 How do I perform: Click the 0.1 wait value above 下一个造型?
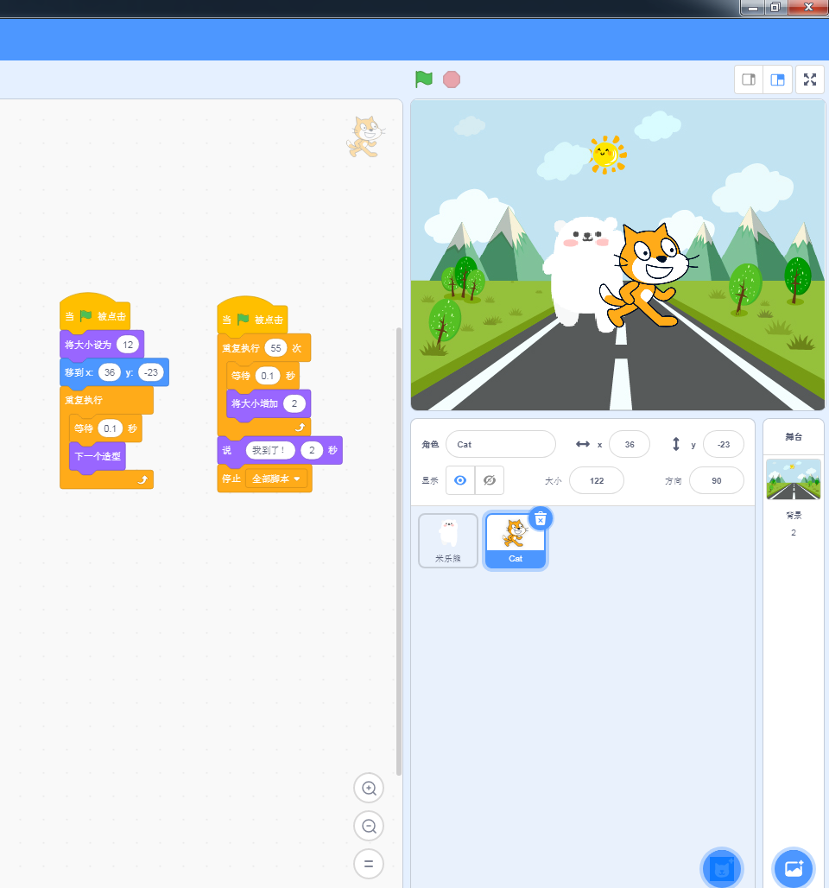(x=110, y=428)
